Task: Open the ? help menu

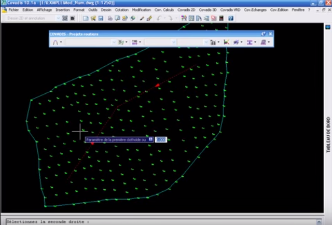Action: pyautogui.click(x=309, y=10)
